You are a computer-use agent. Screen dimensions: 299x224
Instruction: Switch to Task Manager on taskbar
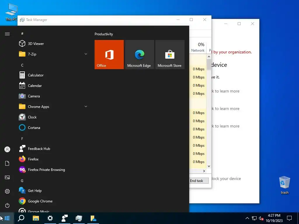79,218
